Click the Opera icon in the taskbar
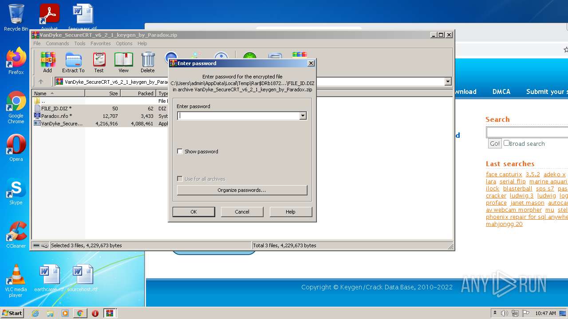This screenshot has height=319, width=568. 95,313
